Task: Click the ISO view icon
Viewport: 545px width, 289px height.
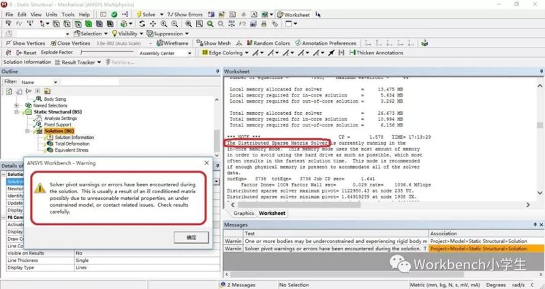Action: tap(232, 24)
